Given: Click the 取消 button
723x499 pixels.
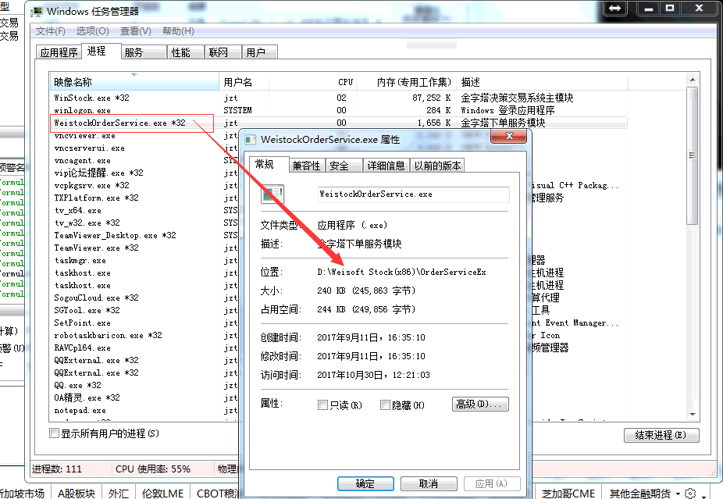Looking at the screenshot, I should pos(429,484).
